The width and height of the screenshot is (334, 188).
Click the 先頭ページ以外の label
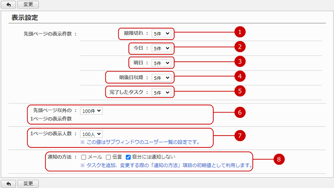pyautogui.click(x=52, y=110)
